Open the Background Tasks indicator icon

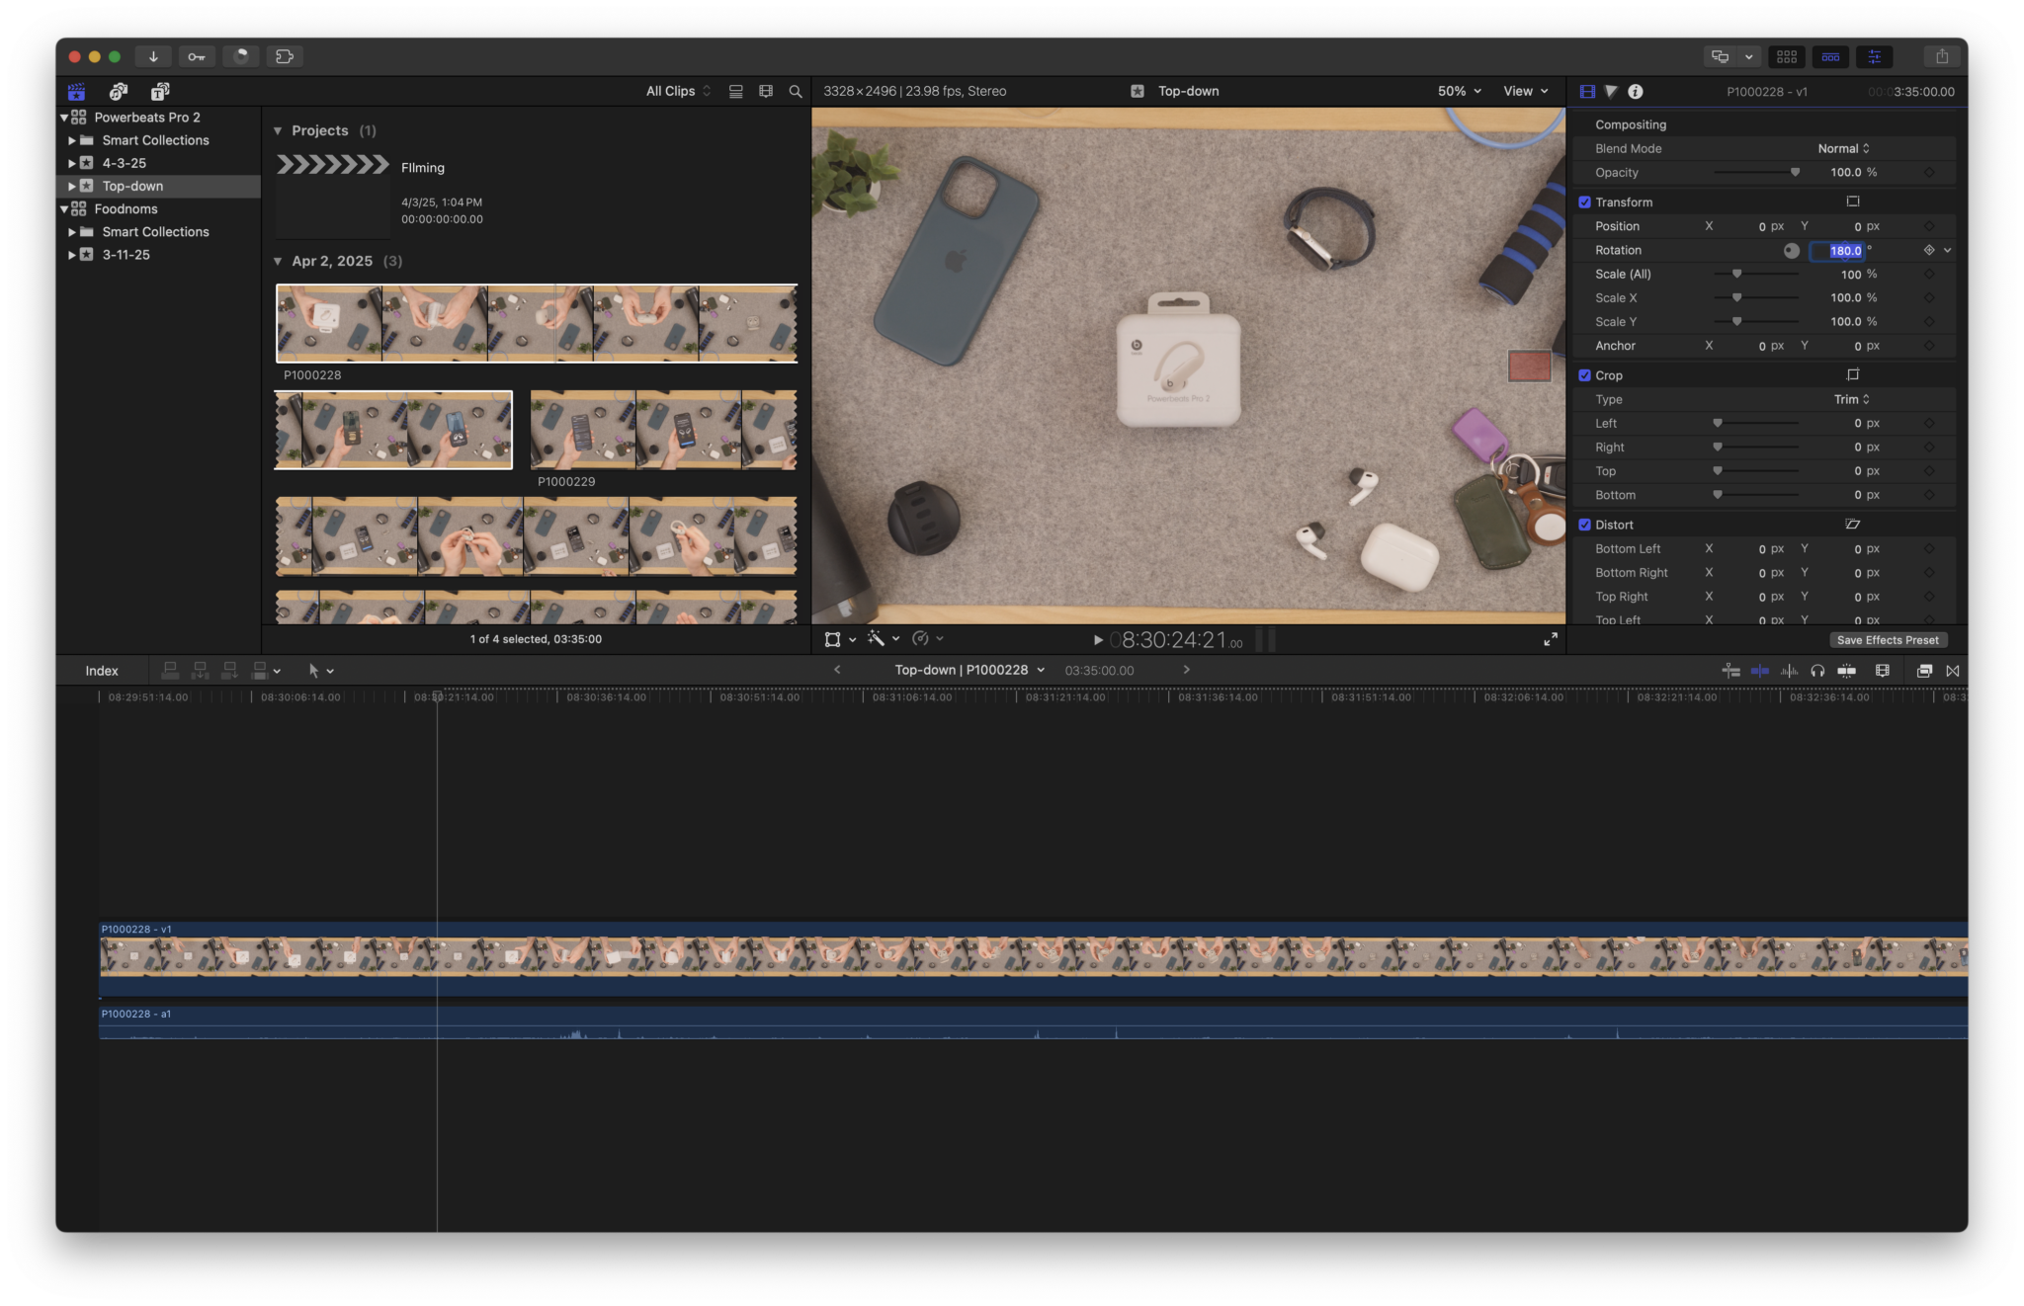(242, 56)
